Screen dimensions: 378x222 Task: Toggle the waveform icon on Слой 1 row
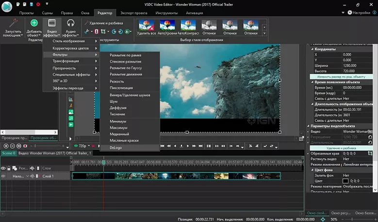tap(32, 176)
